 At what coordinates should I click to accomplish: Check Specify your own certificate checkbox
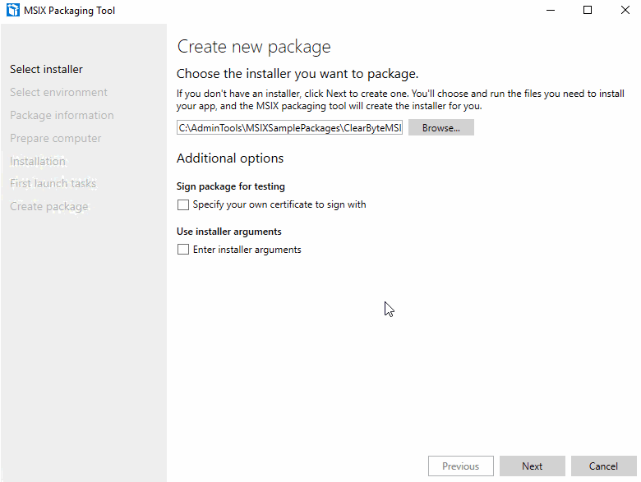[183, 204]
